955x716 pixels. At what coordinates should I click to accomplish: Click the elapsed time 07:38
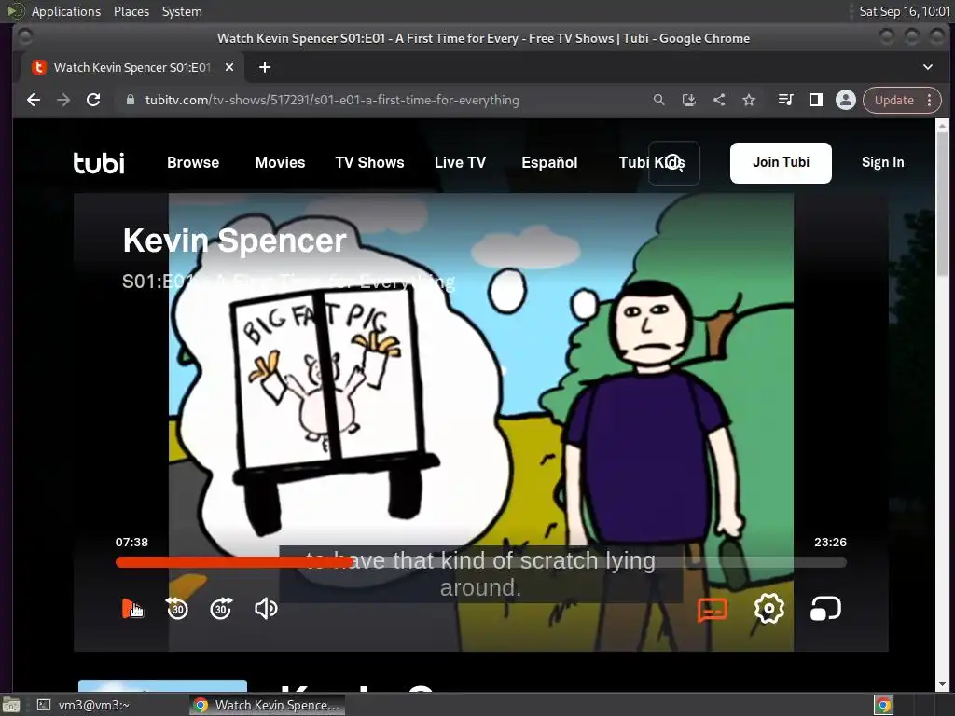pos(131,542)
